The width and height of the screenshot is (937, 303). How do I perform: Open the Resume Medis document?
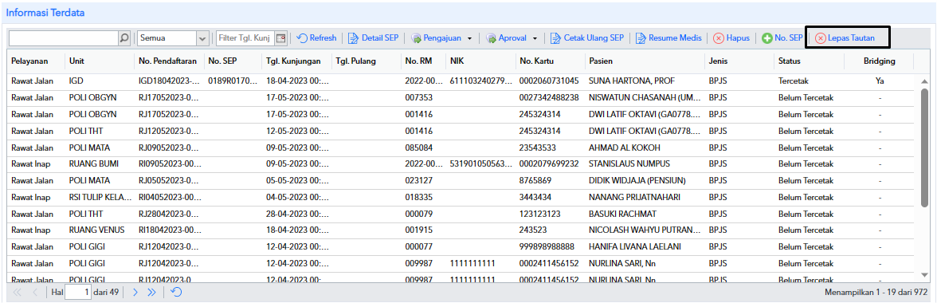pyautogui.click(x=668, y=37)
